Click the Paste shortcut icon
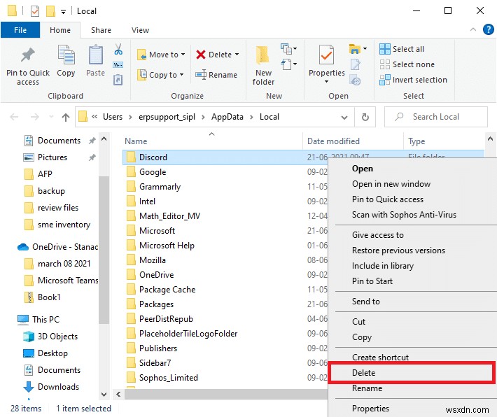497x417 pixels. (118, 80)
